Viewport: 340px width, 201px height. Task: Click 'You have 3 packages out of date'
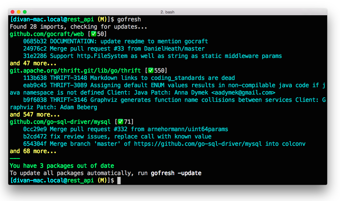point(62,166)
